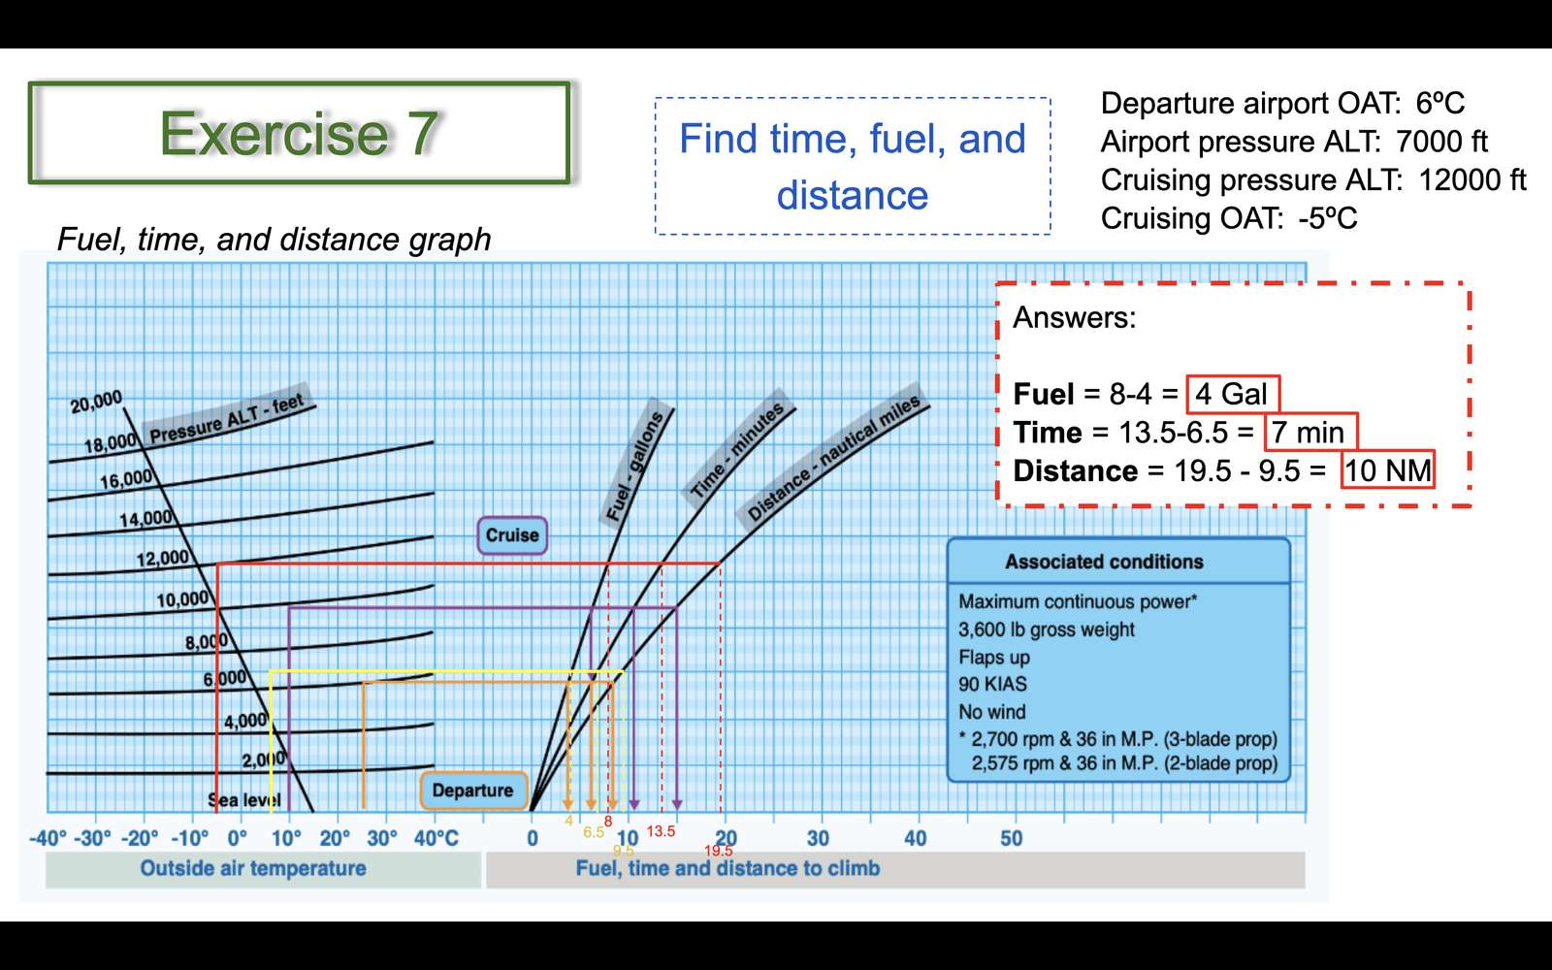Viewport: 1552px width, 970px height.
Task: Click "Maximum continuous power*" condition
Action: 1078,601
